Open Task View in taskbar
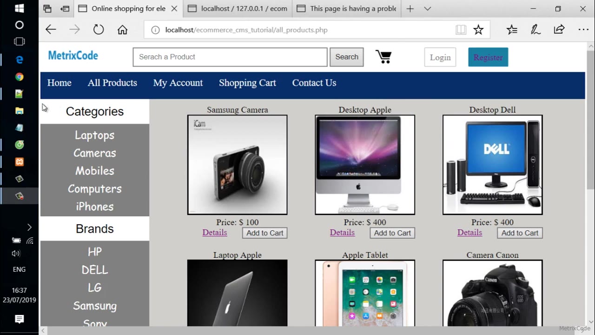595x335 pixels. 19,41
